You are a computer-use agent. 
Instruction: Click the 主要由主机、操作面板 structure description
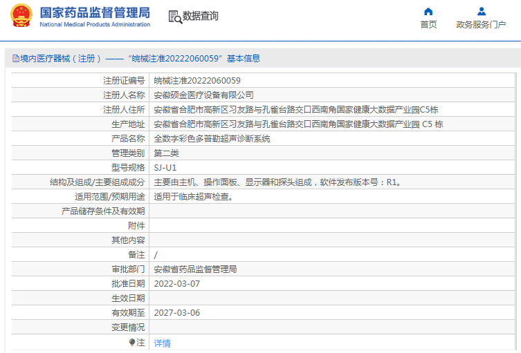point(278,182)
